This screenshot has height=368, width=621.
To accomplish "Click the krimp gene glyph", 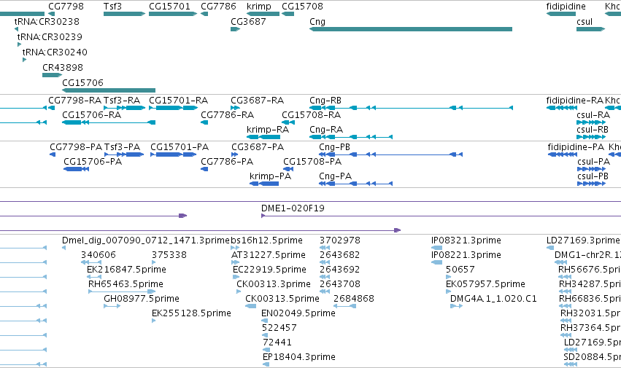I will click(x=263, y=14).
